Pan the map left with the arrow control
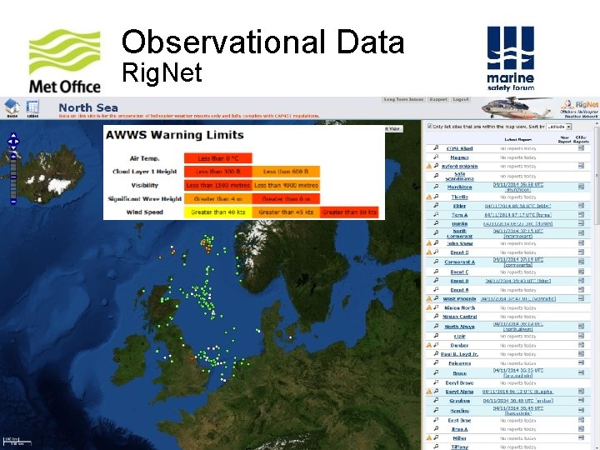The width and height of the screenshot is (600, 450). [10, 142]
